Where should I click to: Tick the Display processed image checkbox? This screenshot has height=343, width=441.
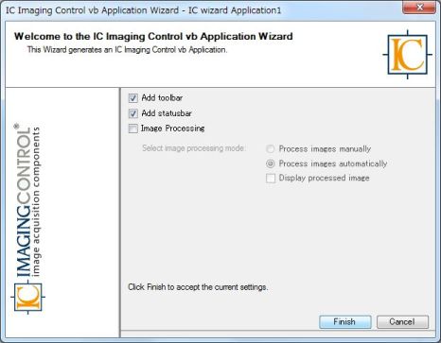(x=271, y=179)
